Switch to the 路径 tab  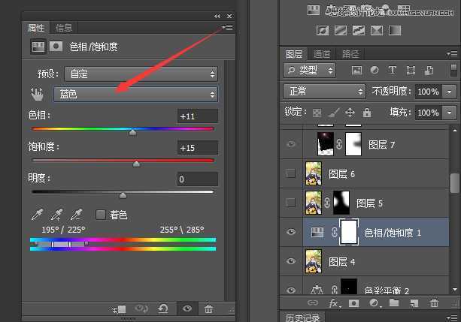point(350,54)
